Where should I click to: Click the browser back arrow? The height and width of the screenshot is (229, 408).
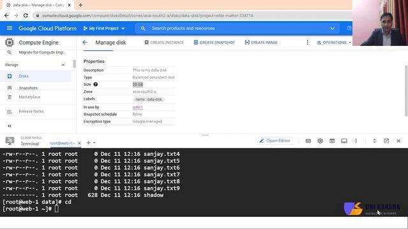tap(6, 15)
